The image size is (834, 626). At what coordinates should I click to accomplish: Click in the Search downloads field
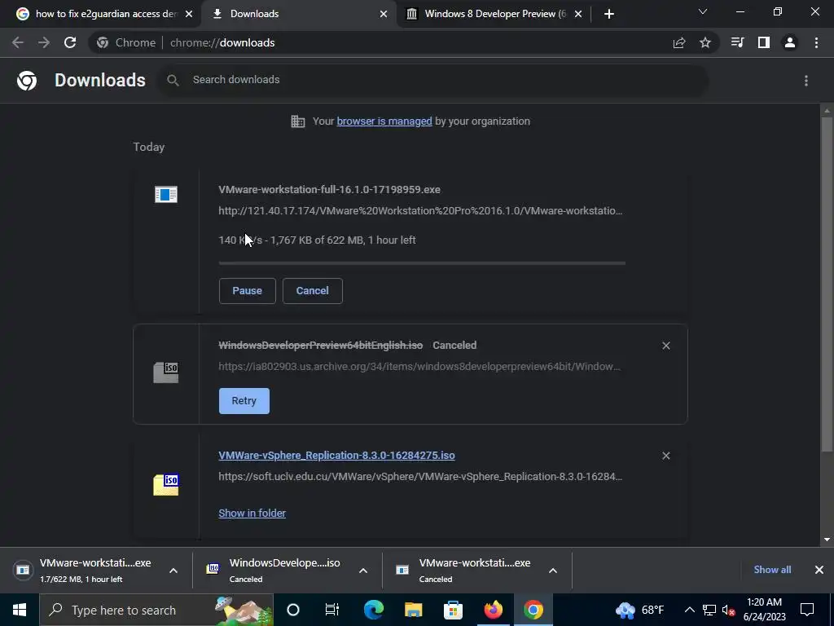(x=433, y=80)
